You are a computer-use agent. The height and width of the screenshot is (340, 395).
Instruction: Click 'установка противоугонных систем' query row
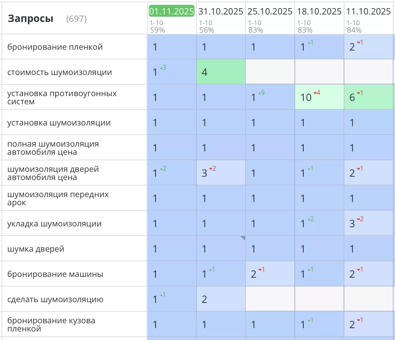[62, 97]
